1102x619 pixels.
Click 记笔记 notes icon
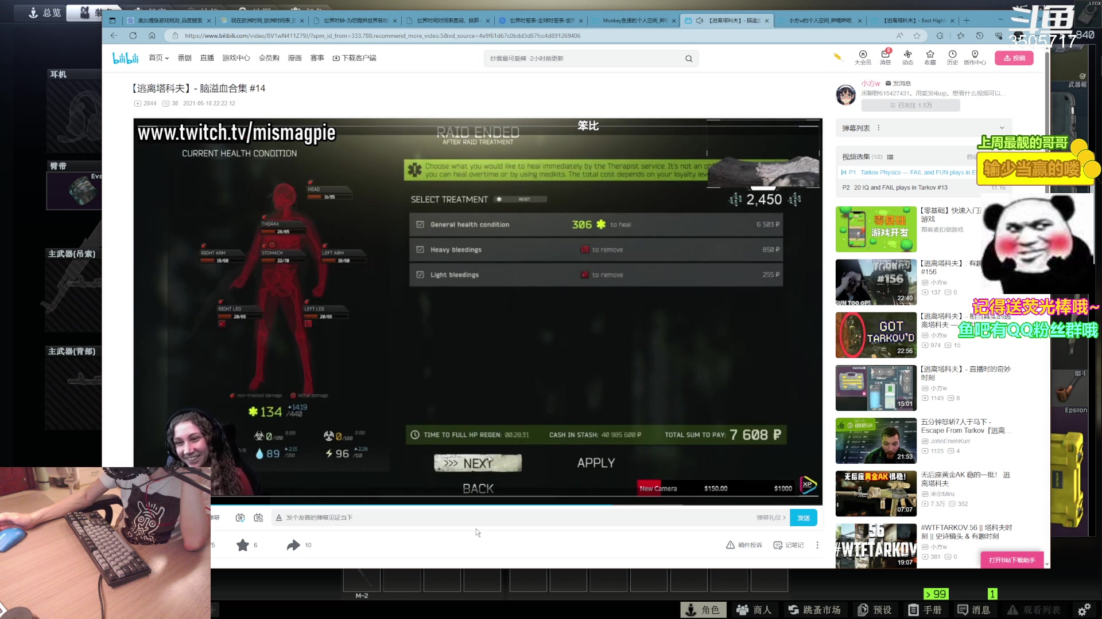click(x=788, y=545)
